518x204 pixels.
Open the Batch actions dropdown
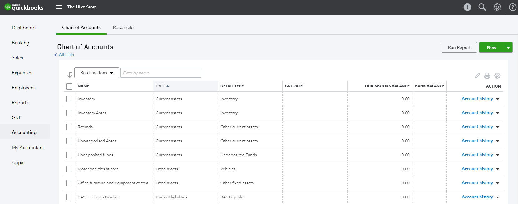97,73
